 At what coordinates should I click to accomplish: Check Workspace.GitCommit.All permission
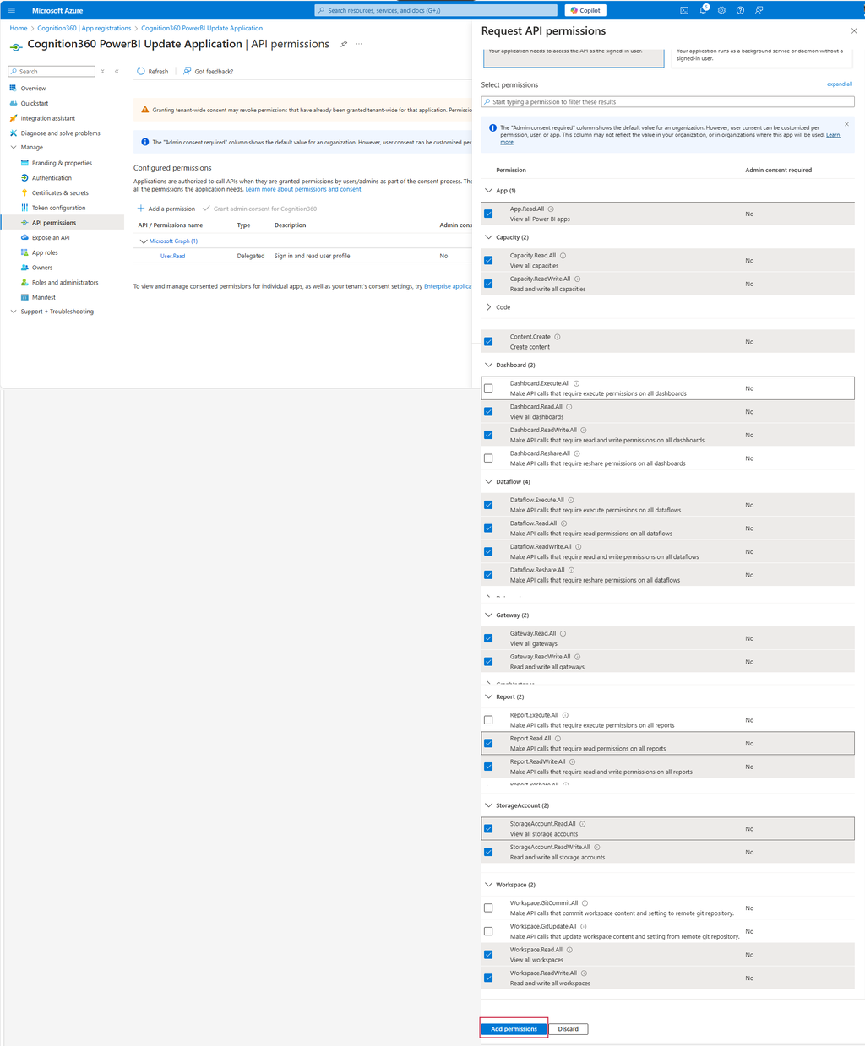[x=488, y=908]
